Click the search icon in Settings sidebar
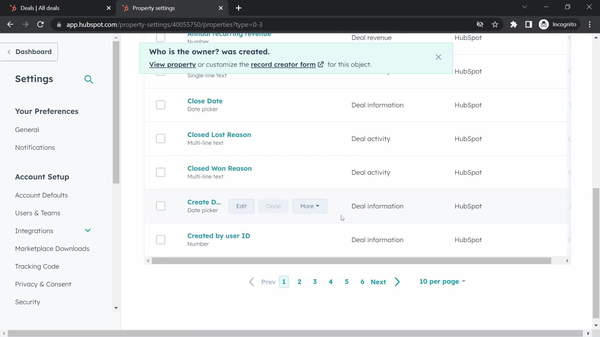 90,79
